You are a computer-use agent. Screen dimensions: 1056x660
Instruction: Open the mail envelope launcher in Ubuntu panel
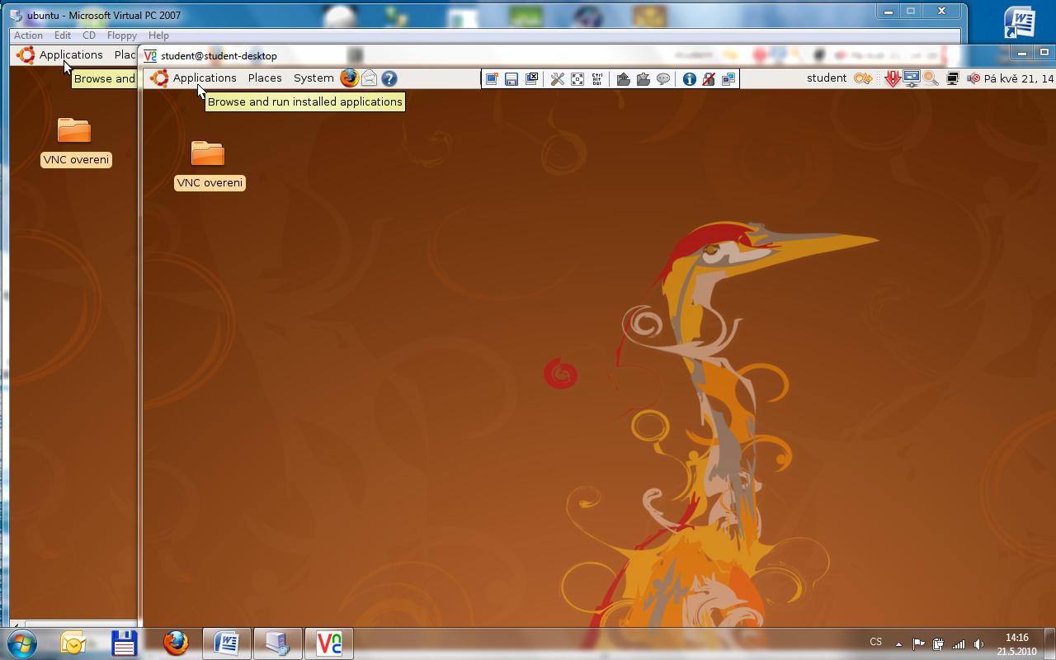coord(370,78)
